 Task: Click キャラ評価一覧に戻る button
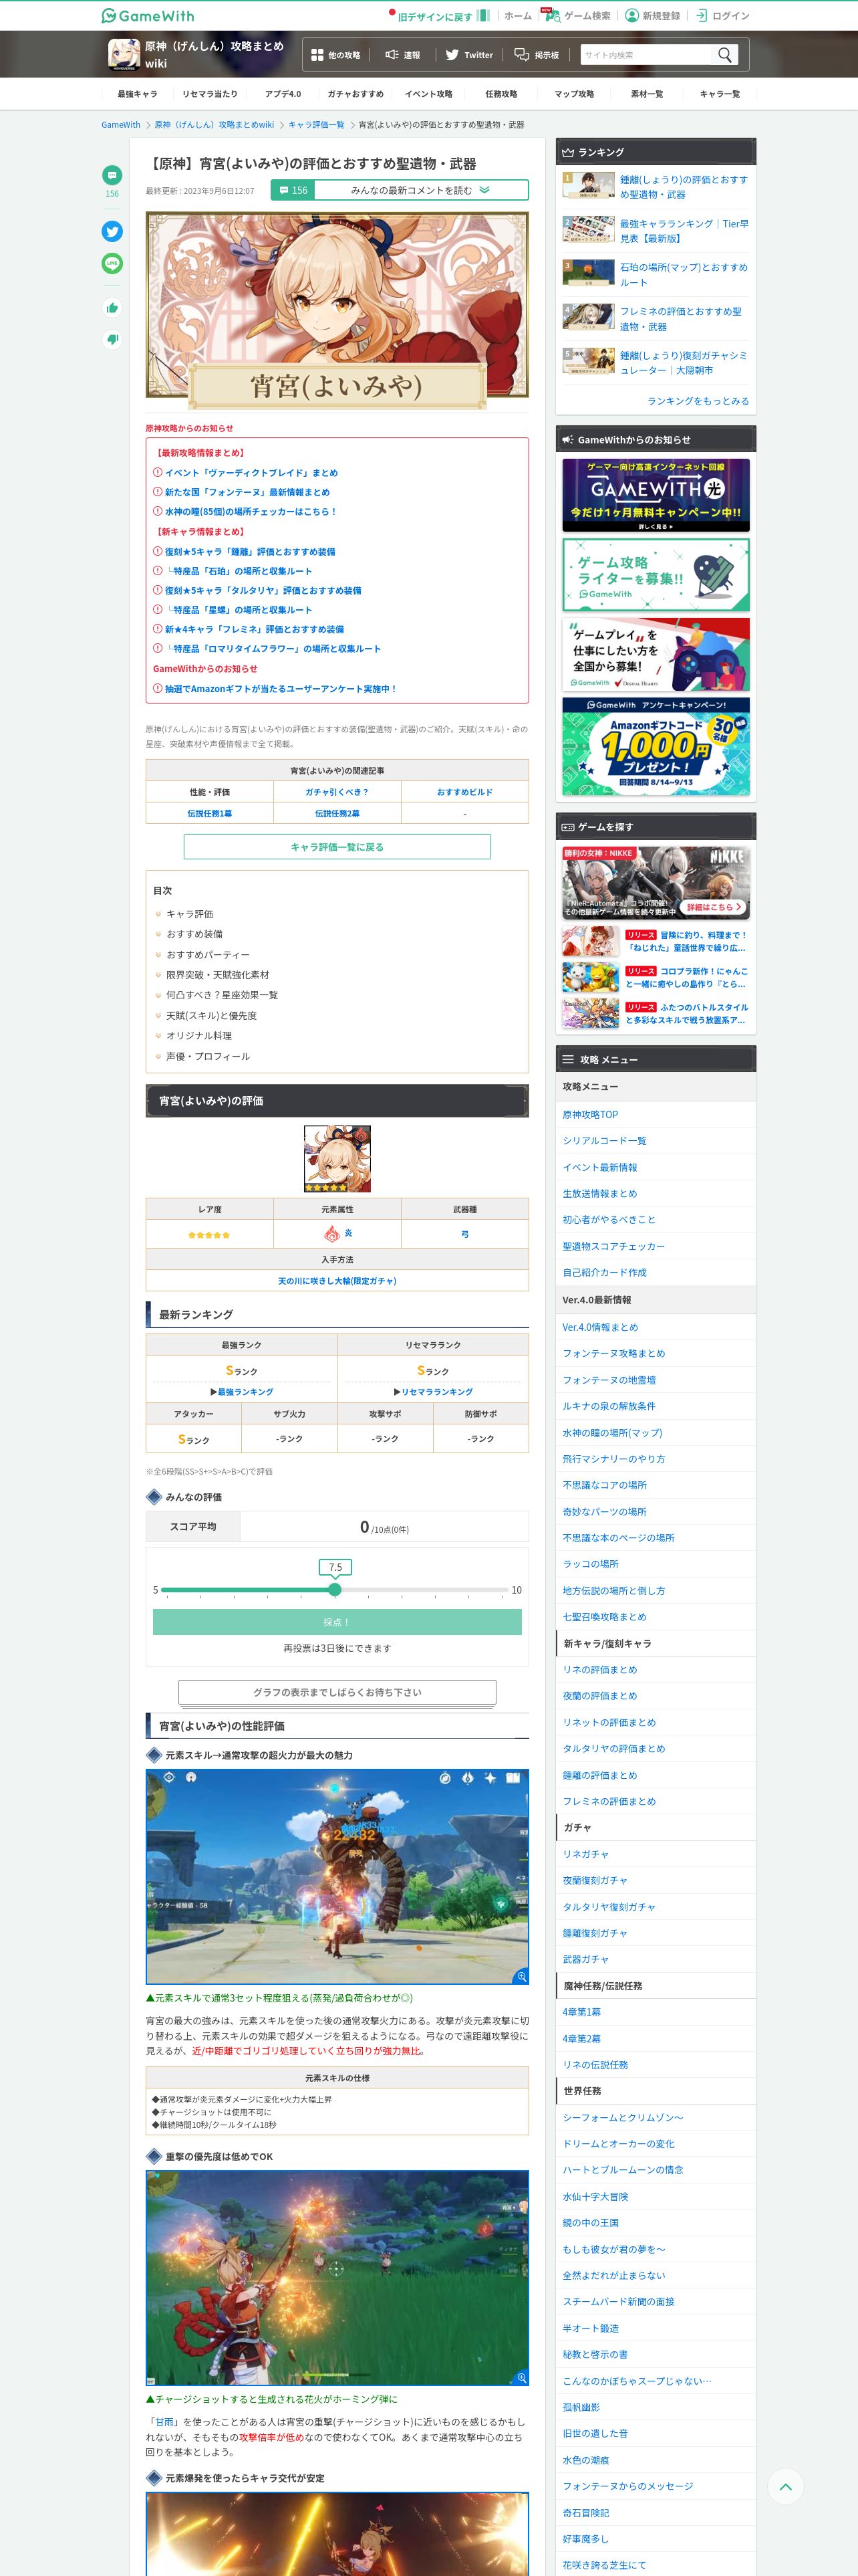tap(337, 847)
